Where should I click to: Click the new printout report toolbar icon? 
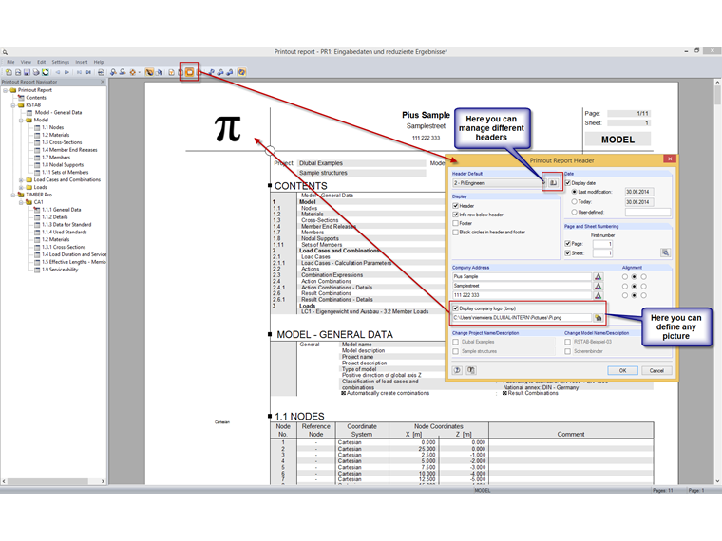[x=9, y=72]
